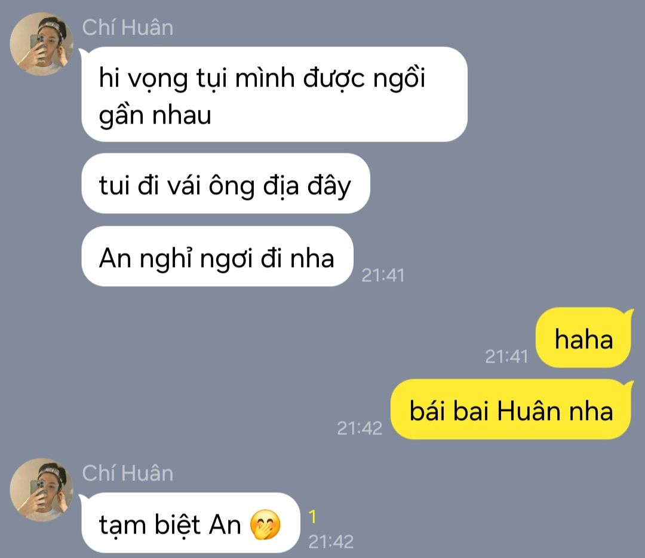Click the 21:41 timestamp next to 'haha'
Image resolution: width=645 pixels, height=558 pixels.
pyautogui.click(x=506, y=356)
